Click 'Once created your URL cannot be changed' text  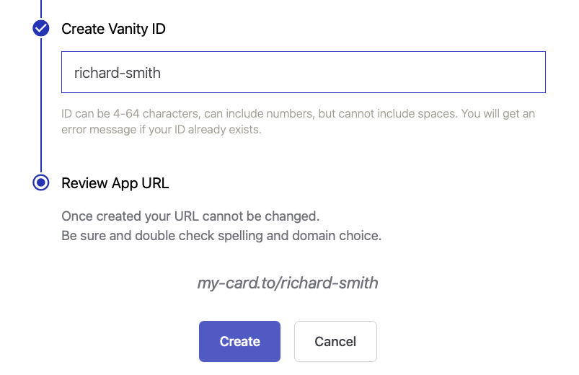click(x=190, y=216)
